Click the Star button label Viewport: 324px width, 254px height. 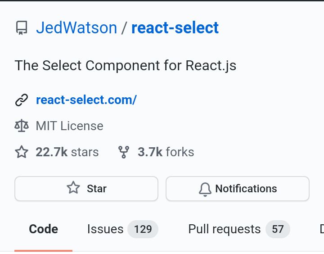pos(97,189)
